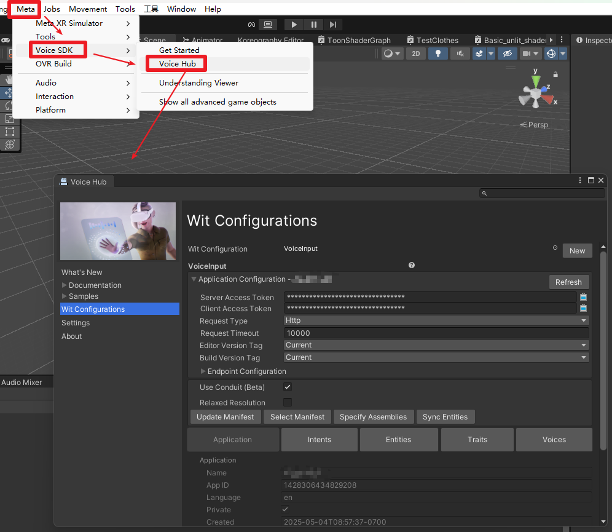612x532 pixels.
Task: Select the Move tool
Action: point(9,93)
